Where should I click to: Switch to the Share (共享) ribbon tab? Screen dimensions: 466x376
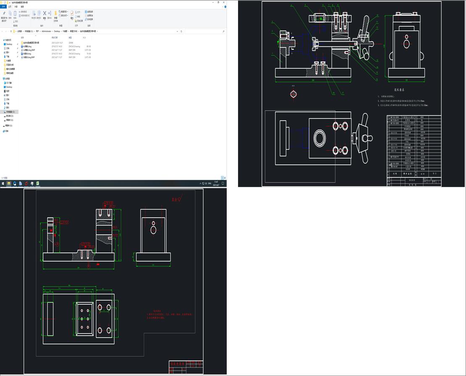point(16,7)
